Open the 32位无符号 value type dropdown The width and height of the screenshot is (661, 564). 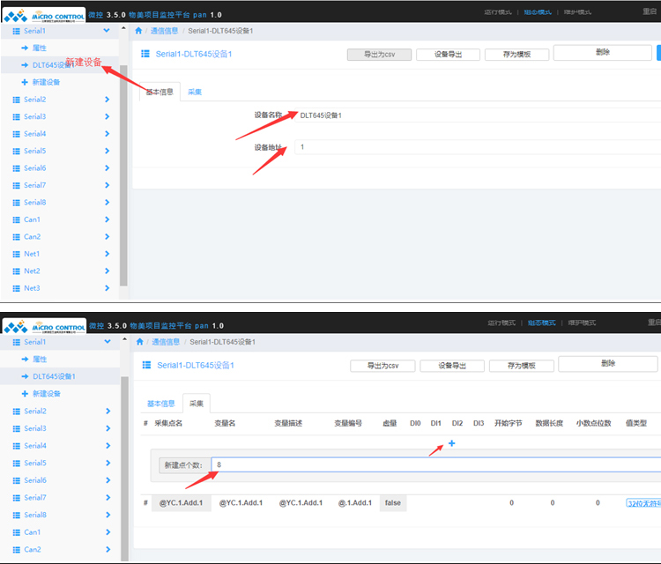pos(642,503)
